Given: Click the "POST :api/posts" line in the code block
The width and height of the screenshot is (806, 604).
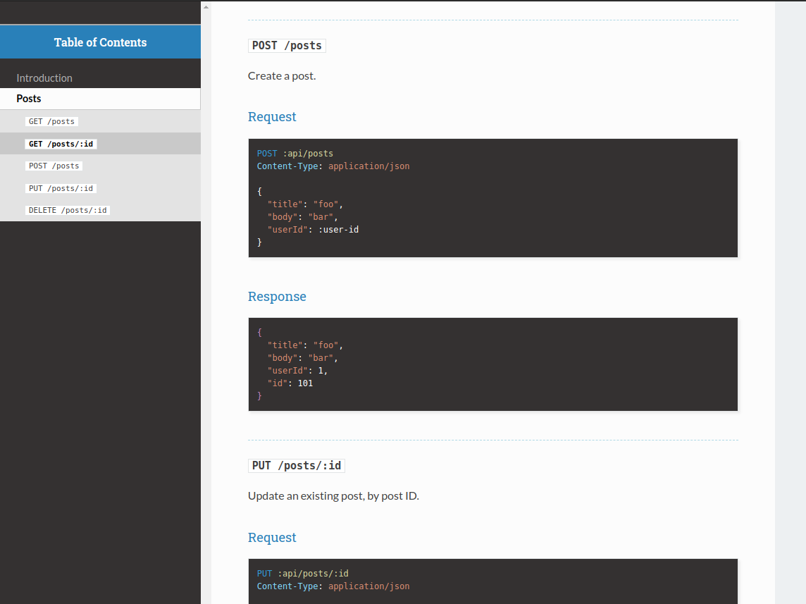Looking at the screenshot, I should click(x=295, y=154).
